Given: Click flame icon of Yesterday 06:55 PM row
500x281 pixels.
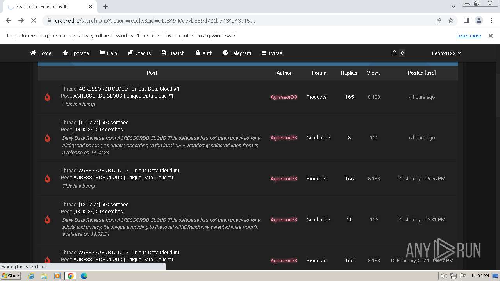Looking at the screenshot, I should click(x=47, y=178).
